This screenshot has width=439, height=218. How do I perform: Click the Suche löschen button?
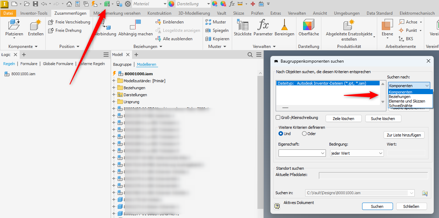383,119
